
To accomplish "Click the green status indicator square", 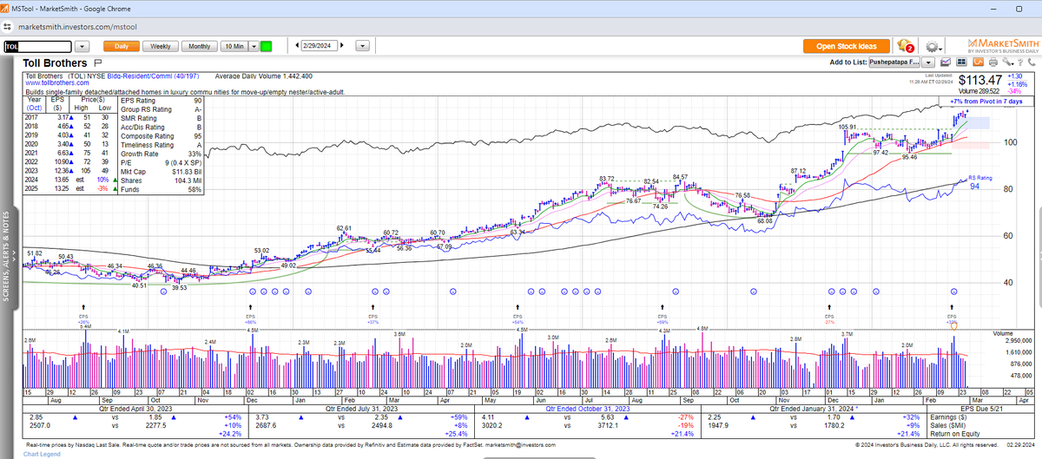I will [266, 46].
